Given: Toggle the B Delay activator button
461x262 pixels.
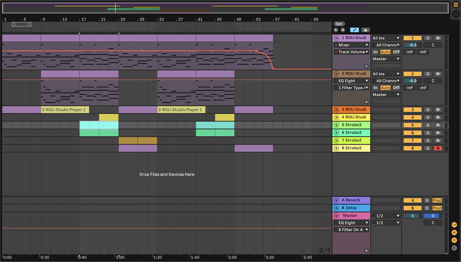Looking at the screenshot, I should tap(413, 208).
